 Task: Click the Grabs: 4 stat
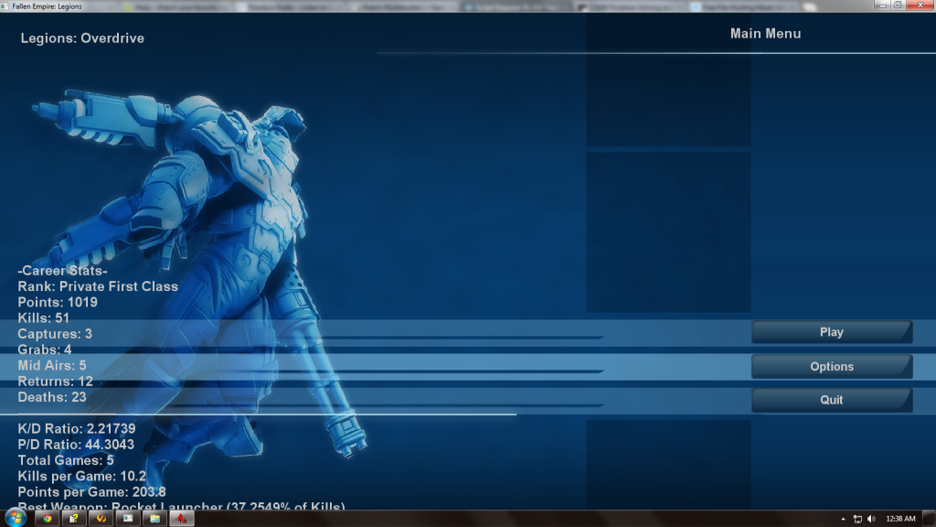(44, 350)
